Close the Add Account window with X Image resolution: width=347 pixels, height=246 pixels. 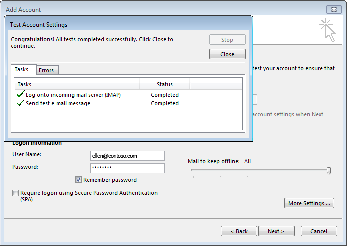[x=334, y=10]
